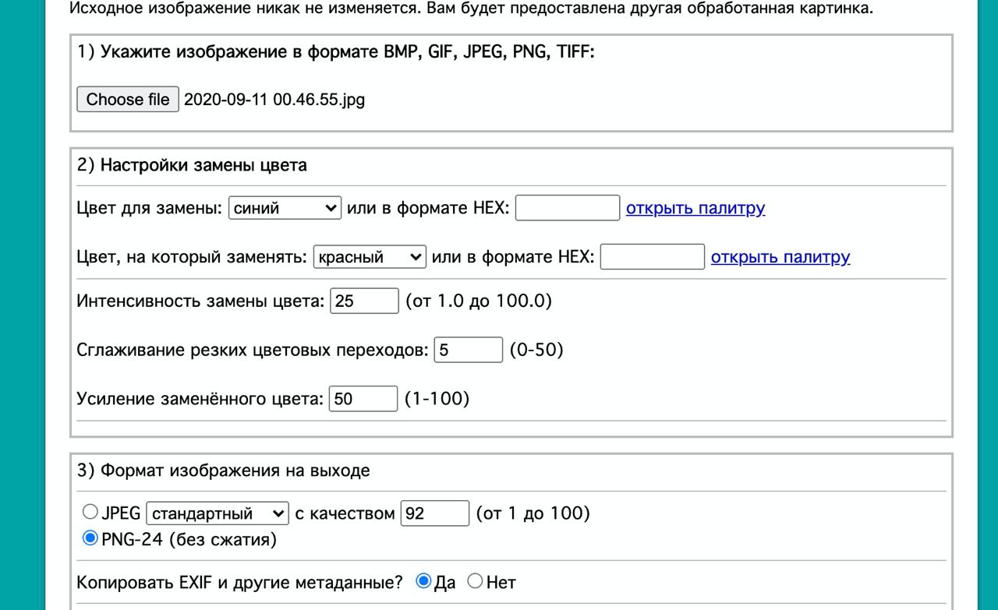Click the heading '1) Укажите изображение в формате'
Viewport: 998px width, 610px height.
click(336, 52)
